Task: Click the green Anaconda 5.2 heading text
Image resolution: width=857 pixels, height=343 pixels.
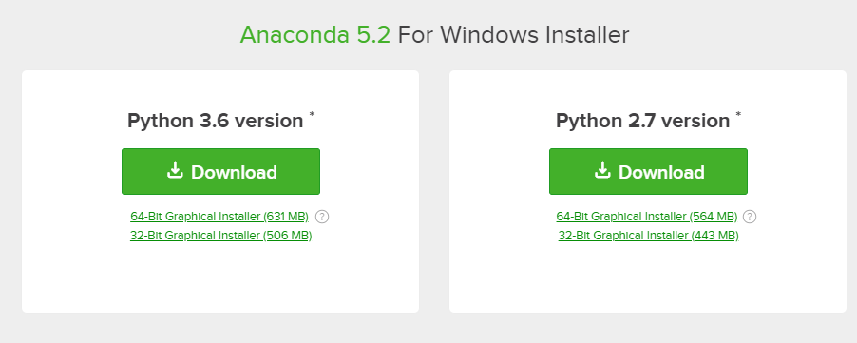Action: click(x=315, y=35)
